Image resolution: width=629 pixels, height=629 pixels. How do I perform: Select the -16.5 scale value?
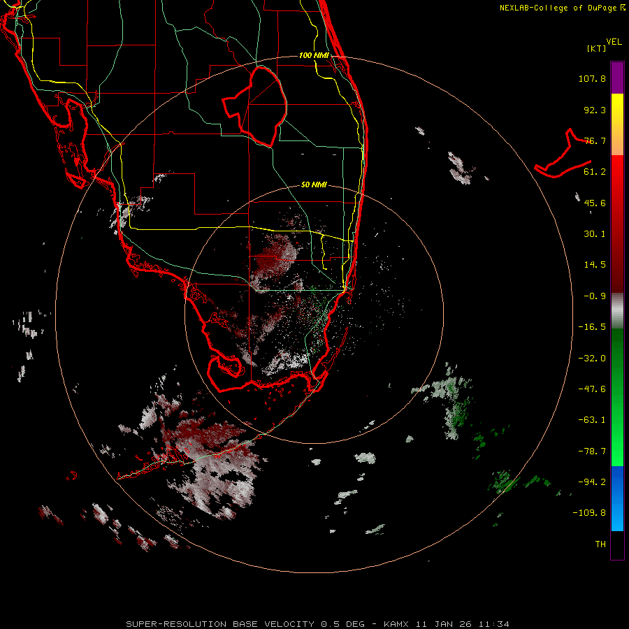tap(592, 327)
